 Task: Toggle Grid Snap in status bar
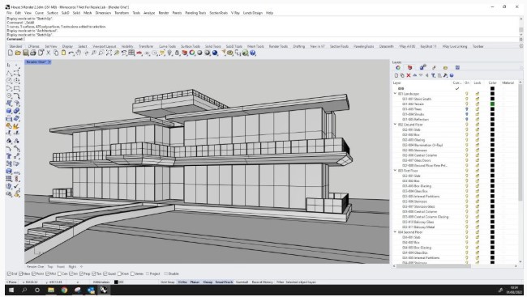pyautogui.click(x=167, y=282)
